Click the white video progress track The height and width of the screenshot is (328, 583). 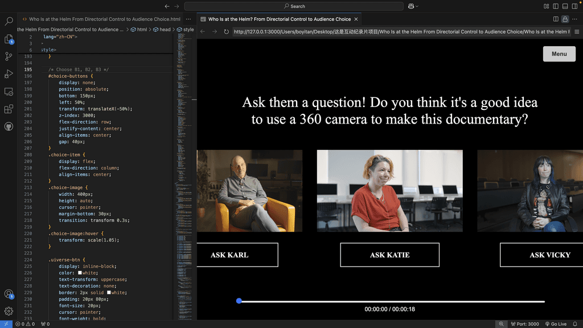click(x=392, y=302)
